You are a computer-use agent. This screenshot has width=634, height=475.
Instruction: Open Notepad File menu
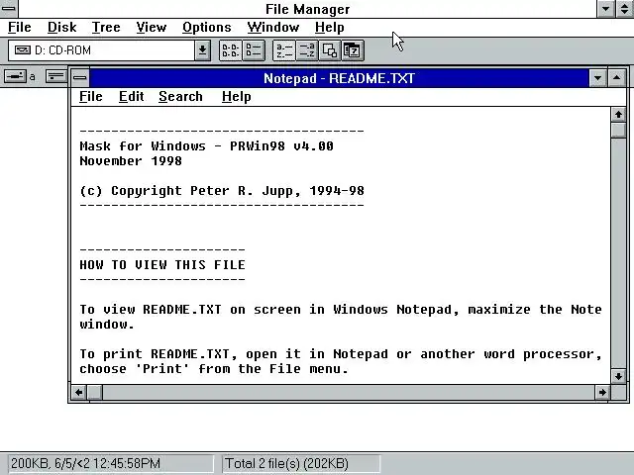(x=91, y=97)
